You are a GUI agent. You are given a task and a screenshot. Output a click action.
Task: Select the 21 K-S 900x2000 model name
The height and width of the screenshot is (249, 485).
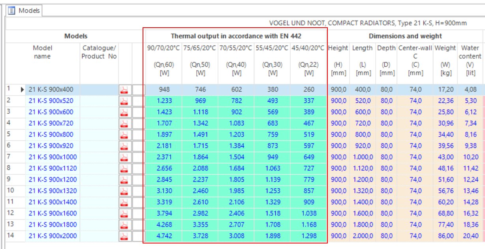point(53,236)
